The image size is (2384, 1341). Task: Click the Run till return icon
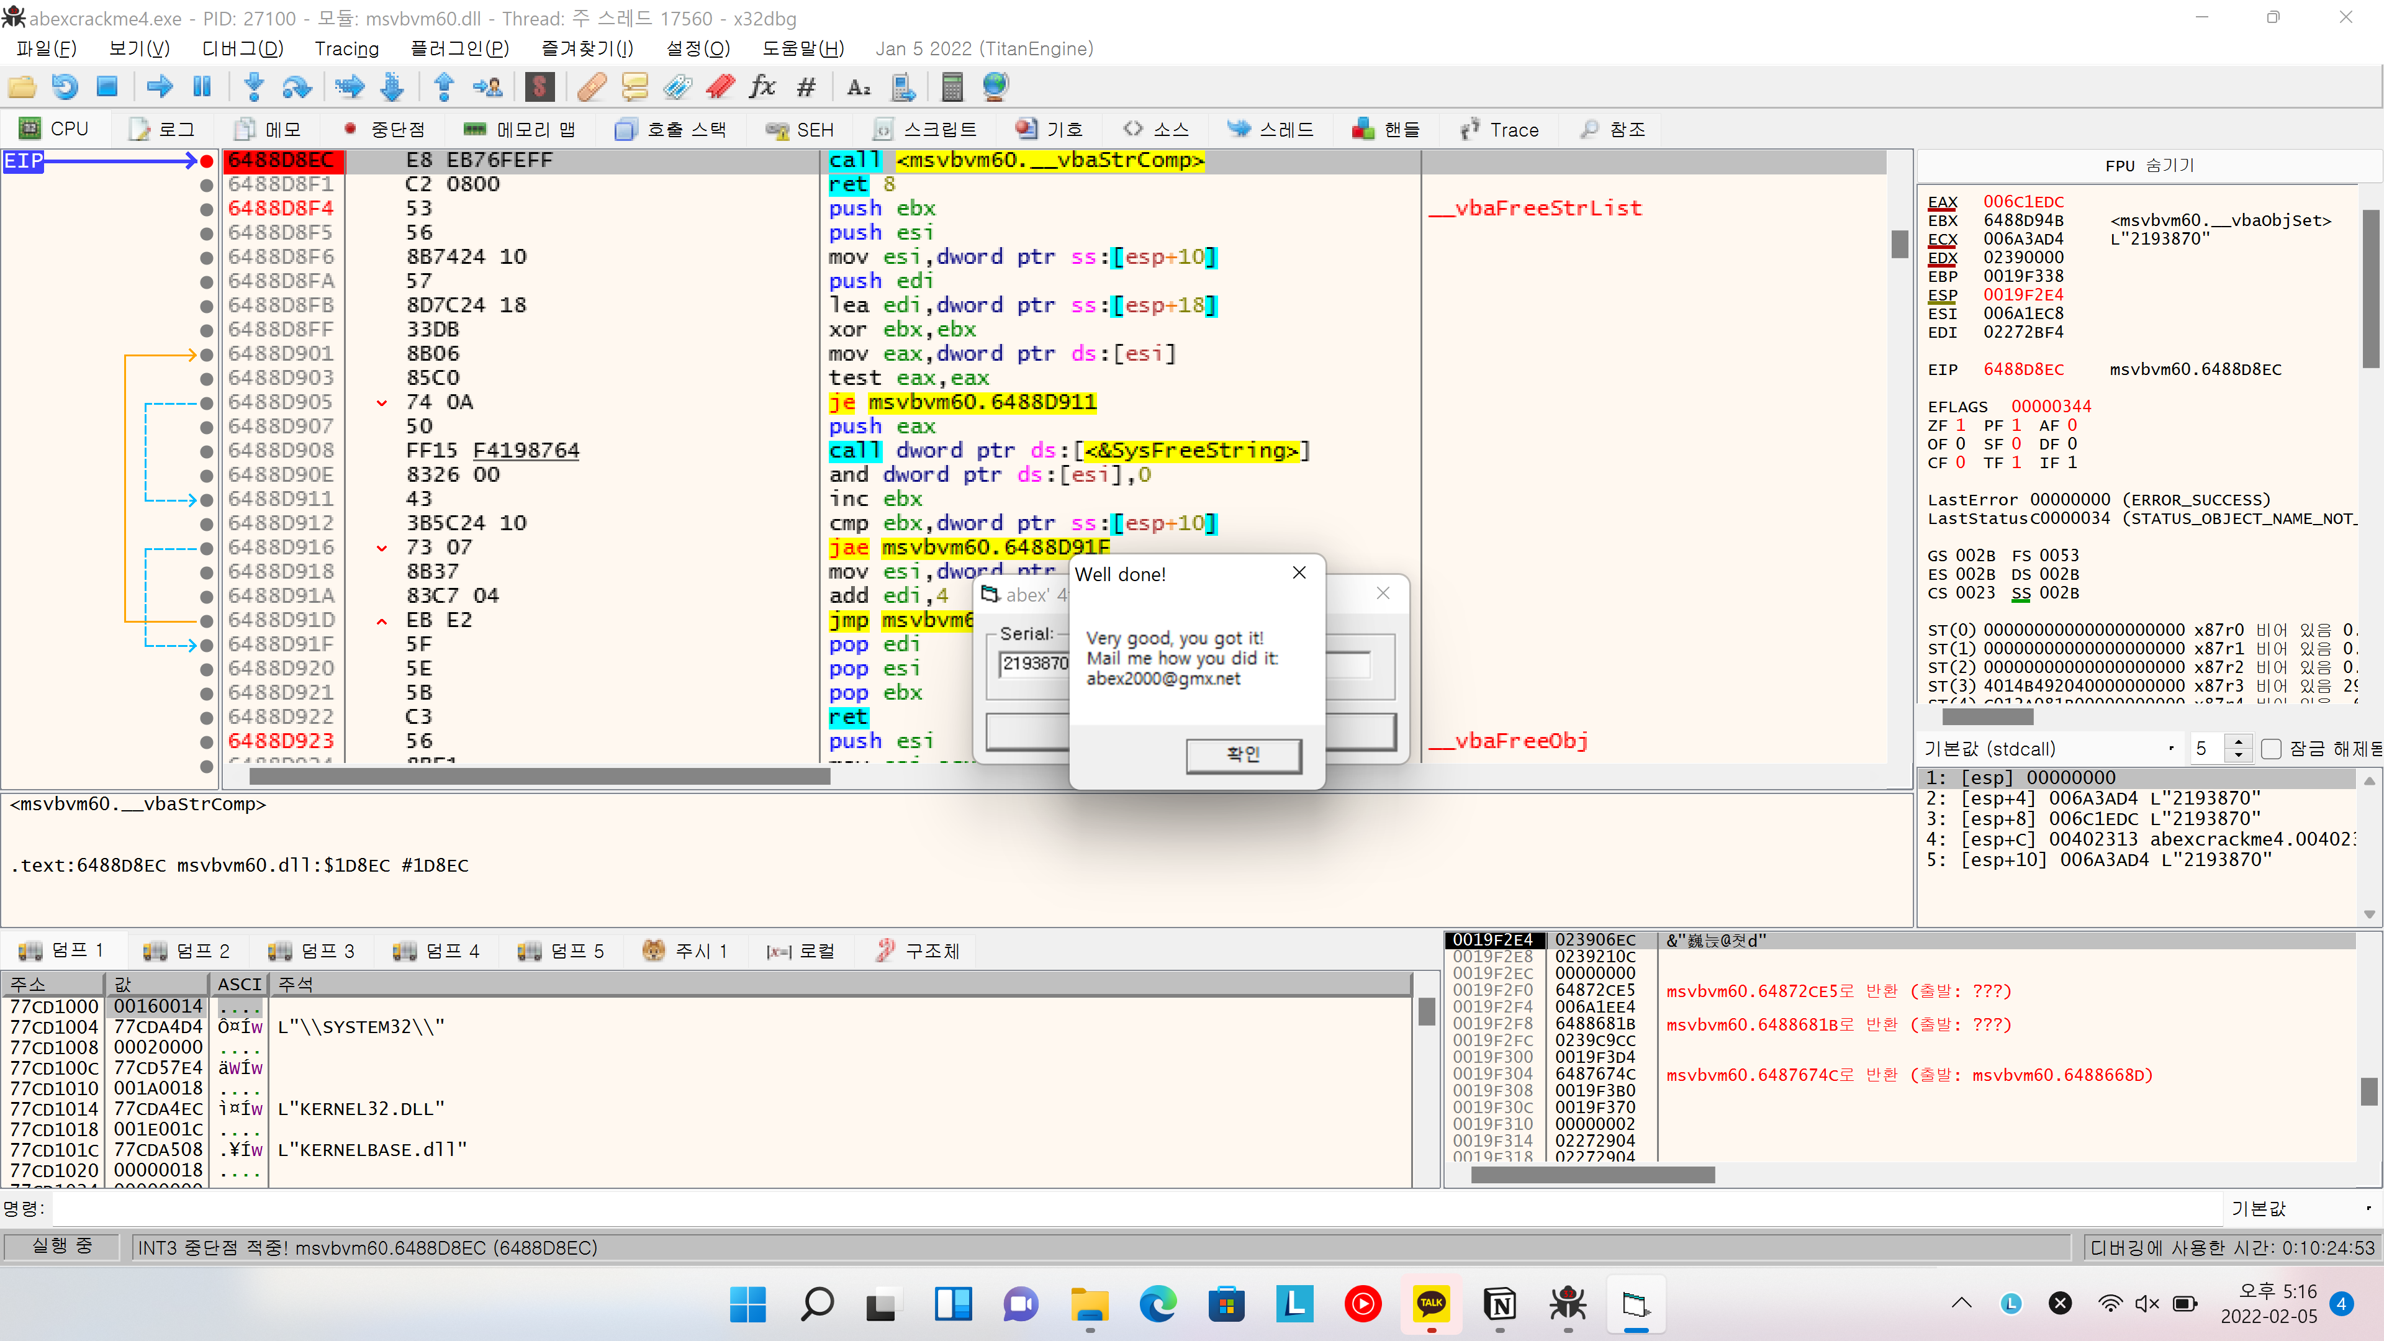[445, 87]
